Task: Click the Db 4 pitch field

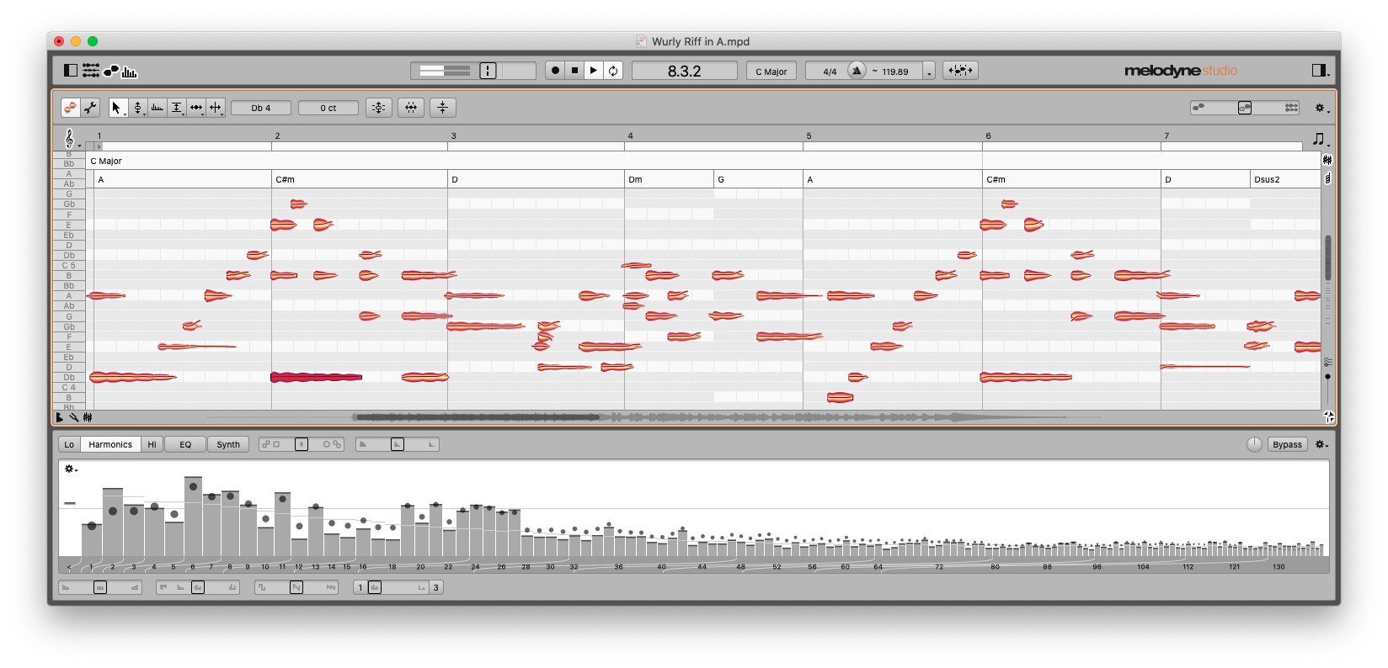Action: point(261,108)
